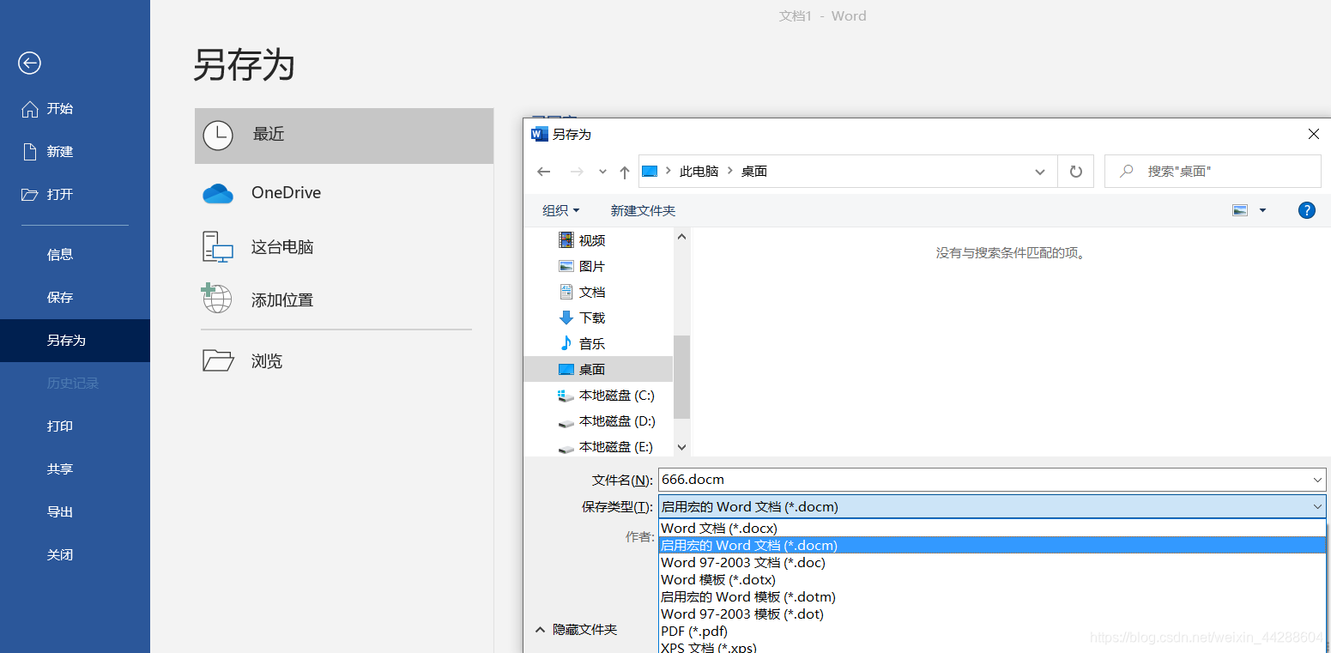Choose 启用宏的 Word 模板 (*.dotm)
This screenshot has width=1331, height=653.
[992, 597]
